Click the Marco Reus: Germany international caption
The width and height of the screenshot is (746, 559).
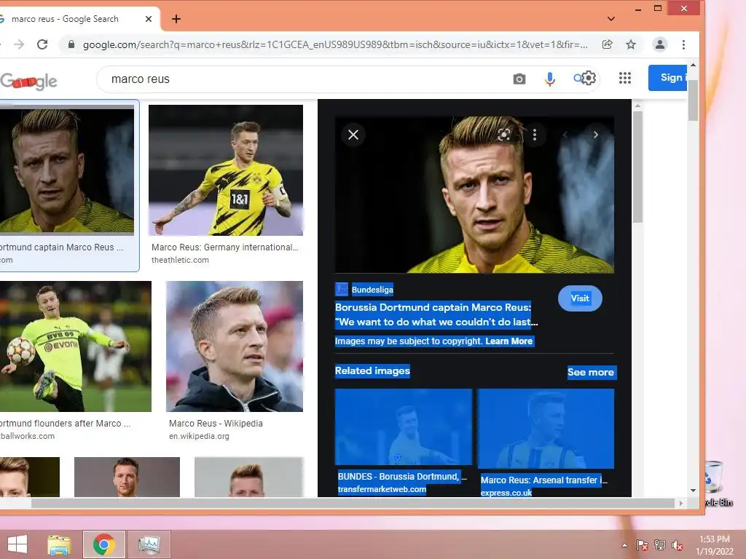[x=224, y=247]
